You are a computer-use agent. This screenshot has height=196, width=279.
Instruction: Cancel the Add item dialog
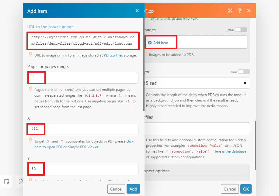click(116, 189)
